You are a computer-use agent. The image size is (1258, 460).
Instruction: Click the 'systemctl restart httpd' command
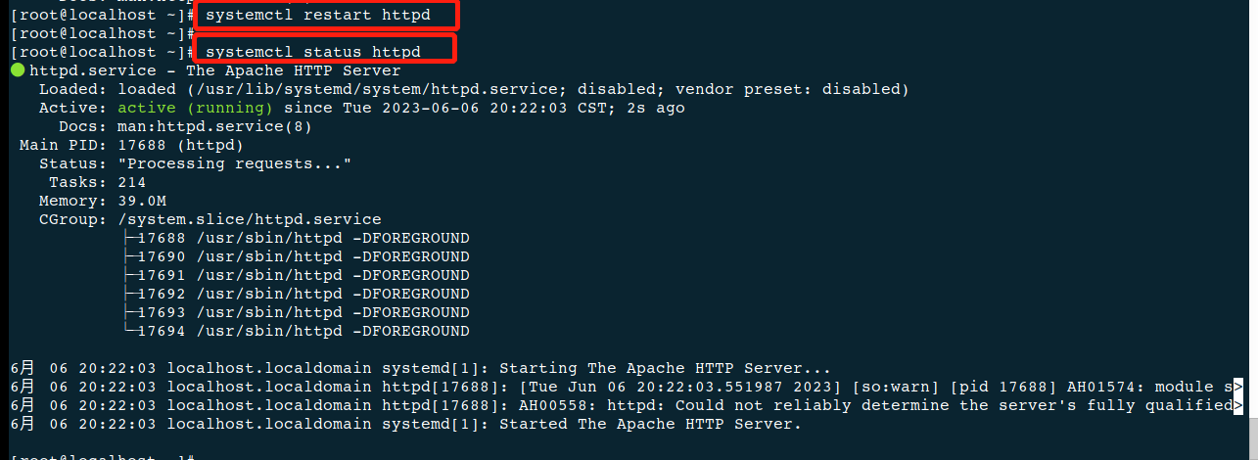(x=317, y=15)
